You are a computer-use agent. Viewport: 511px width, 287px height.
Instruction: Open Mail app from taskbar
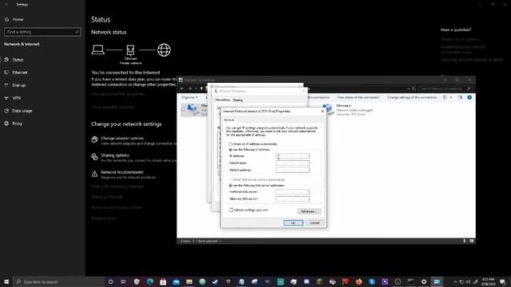point(176,281)
